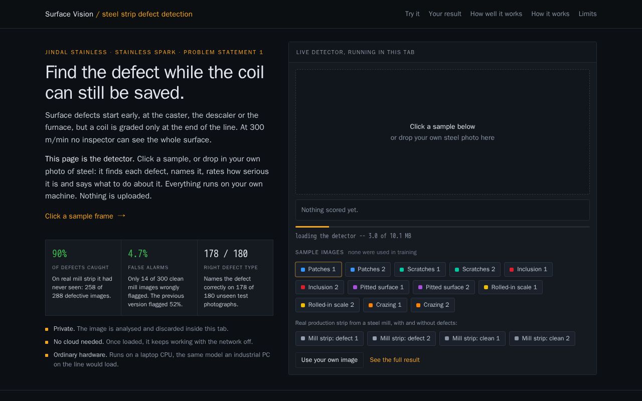The height and width of the screenshot is (401, 642).
Task: Load Mill strip: defect 1 image
Action: [x=330, y=338]
